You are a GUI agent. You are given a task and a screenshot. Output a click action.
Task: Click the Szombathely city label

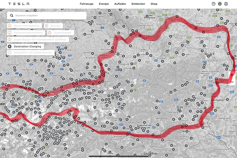pyautogui.click(x=217, y=100)
